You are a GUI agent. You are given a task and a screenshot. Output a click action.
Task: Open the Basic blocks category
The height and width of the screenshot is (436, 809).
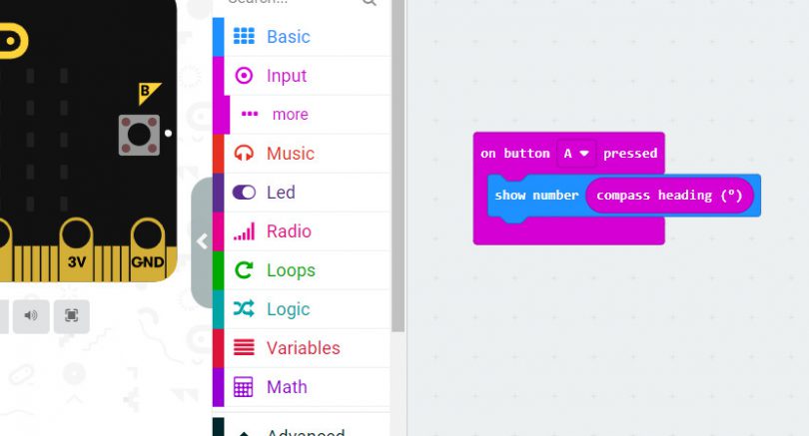pyautogui.click(x=288, y=37)
